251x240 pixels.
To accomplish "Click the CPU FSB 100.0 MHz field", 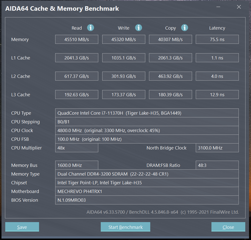I will click(x=147, y=139).
